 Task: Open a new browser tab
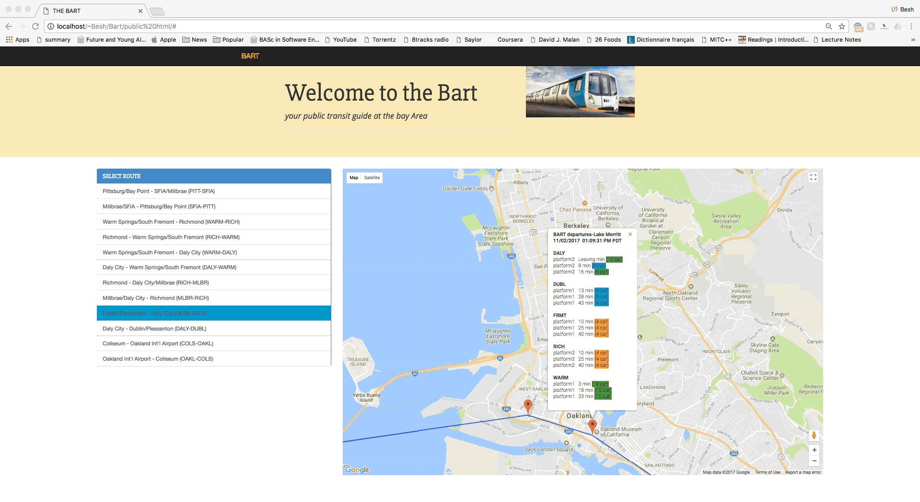pos(157,11)
